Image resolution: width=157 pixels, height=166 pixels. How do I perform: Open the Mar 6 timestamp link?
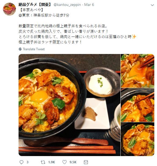tap(89, 5)
